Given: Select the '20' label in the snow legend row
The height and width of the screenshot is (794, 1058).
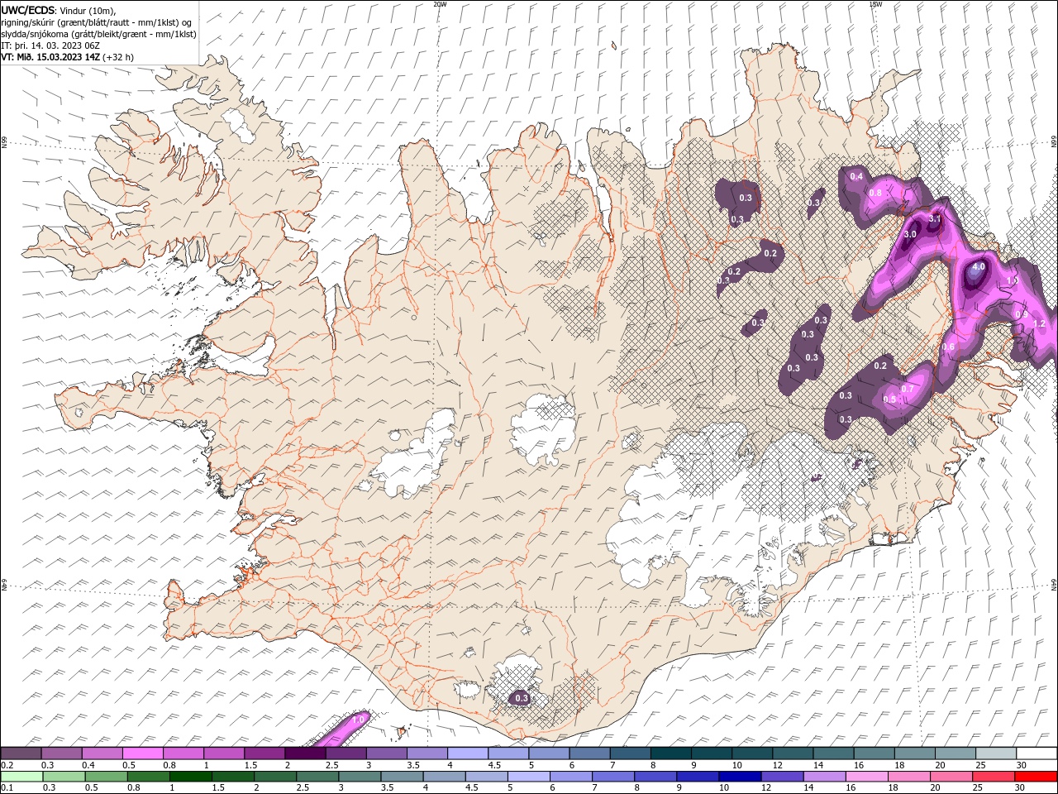Looking at the screenshot, I should pos(940,765).
